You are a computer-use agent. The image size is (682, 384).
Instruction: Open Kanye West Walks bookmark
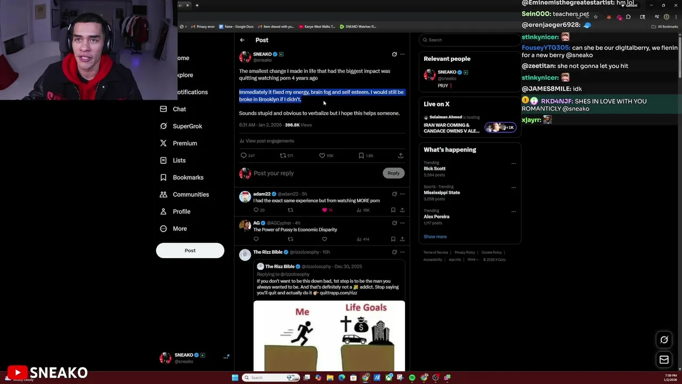click(x=316, y=26)
